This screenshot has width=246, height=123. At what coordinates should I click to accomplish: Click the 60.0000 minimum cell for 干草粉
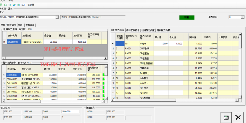click(x=51, y=42)
